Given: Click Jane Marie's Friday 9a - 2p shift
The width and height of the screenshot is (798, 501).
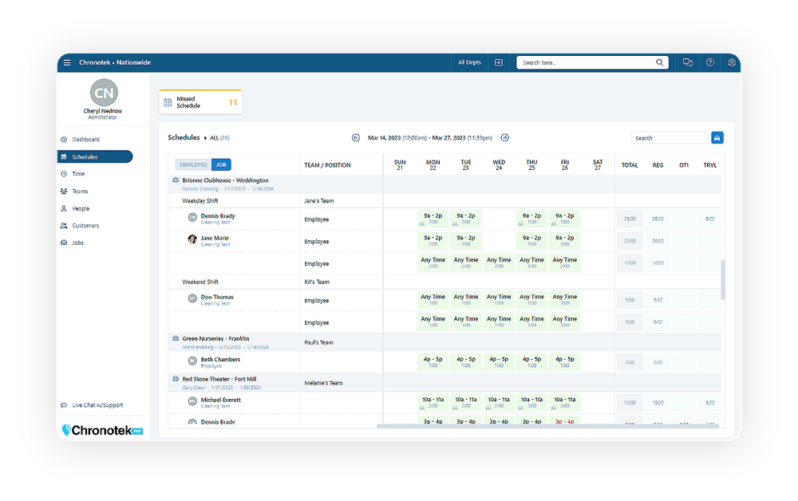Looking at the screenshot, I should pos(565,241).
